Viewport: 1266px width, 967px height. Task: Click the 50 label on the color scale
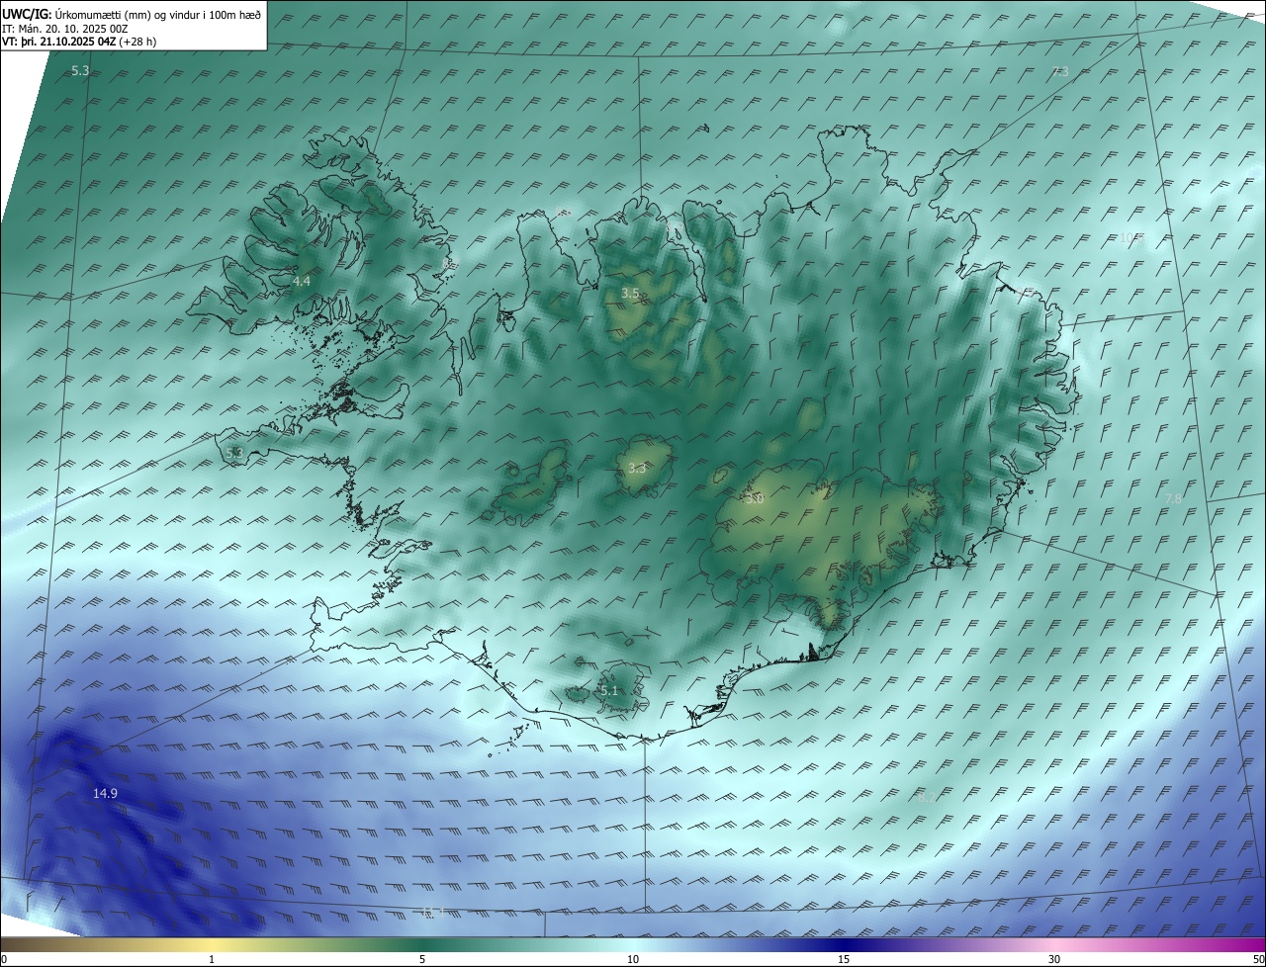tap(1258, 959)
